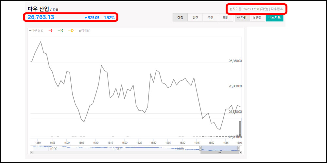Image resolution: width=327 pixels, height=163 pixels.
Task: Choose the 라인 line chart type
Action: [x=242, y=18]
